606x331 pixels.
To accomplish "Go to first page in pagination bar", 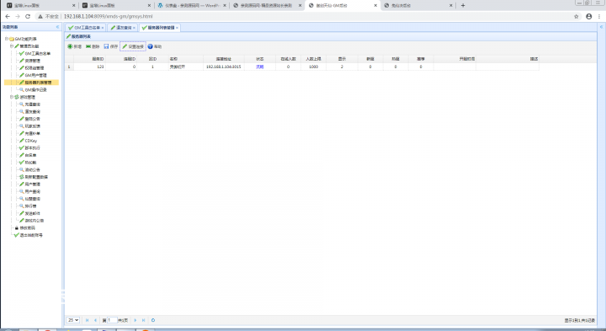I will (x=87, y=320).
